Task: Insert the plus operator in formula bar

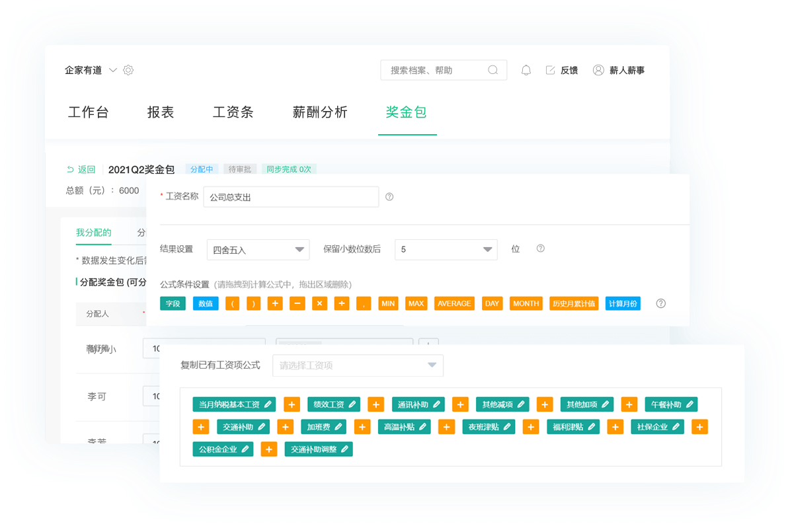Action: pyautogui.click(x=275, y=303)
